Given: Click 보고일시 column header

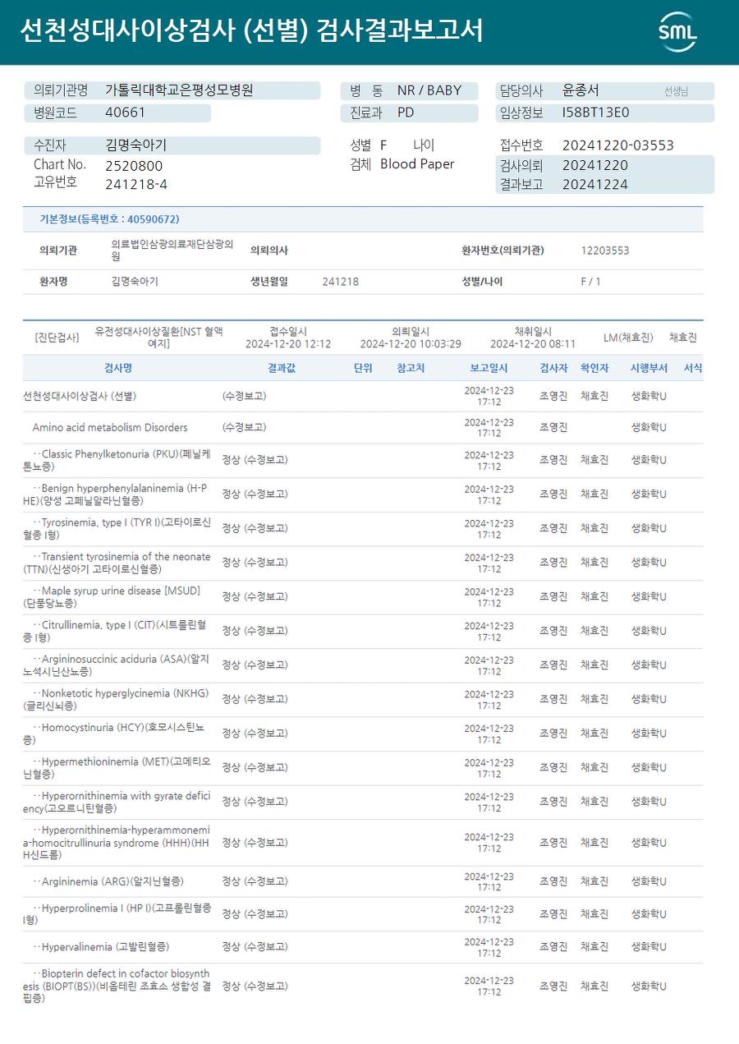Looking at the screenshot, I should pyautogui.click(x=489, y=368).
